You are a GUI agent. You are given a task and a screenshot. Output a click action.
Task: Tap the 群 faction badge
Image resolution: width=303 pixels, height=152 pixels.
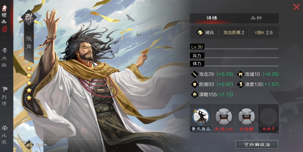tap(29, 18)
